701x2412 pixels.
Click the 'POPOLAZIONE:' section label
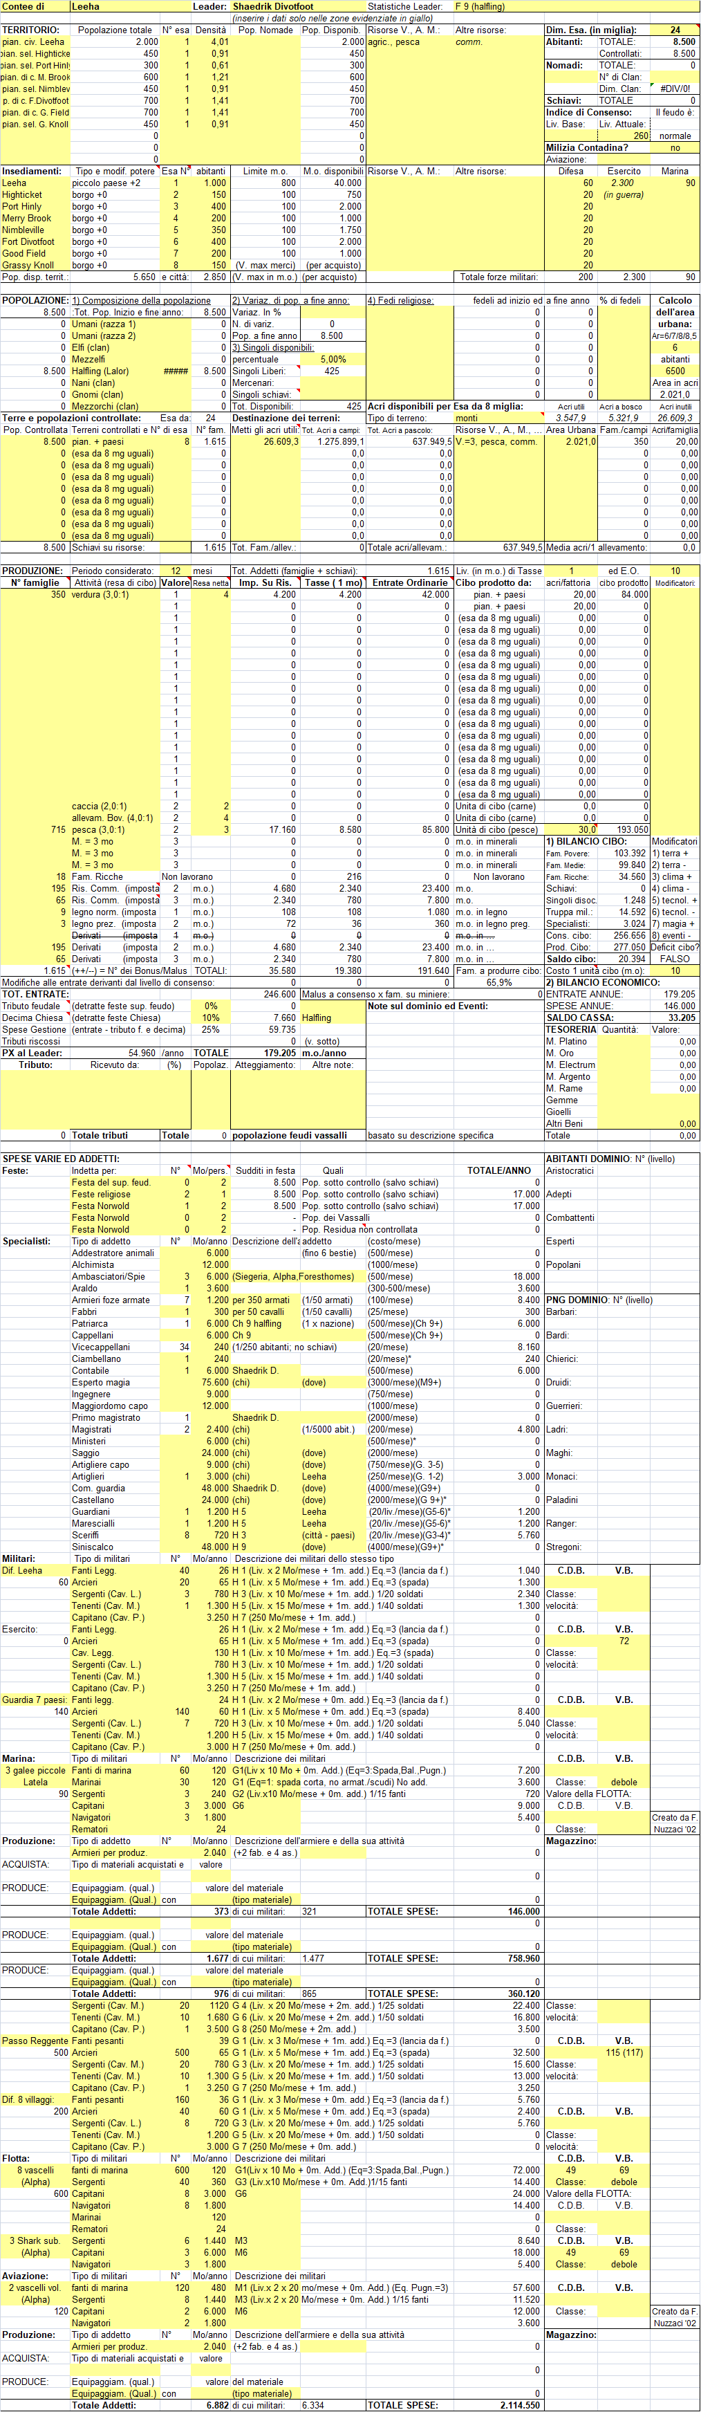pos(35,301)
